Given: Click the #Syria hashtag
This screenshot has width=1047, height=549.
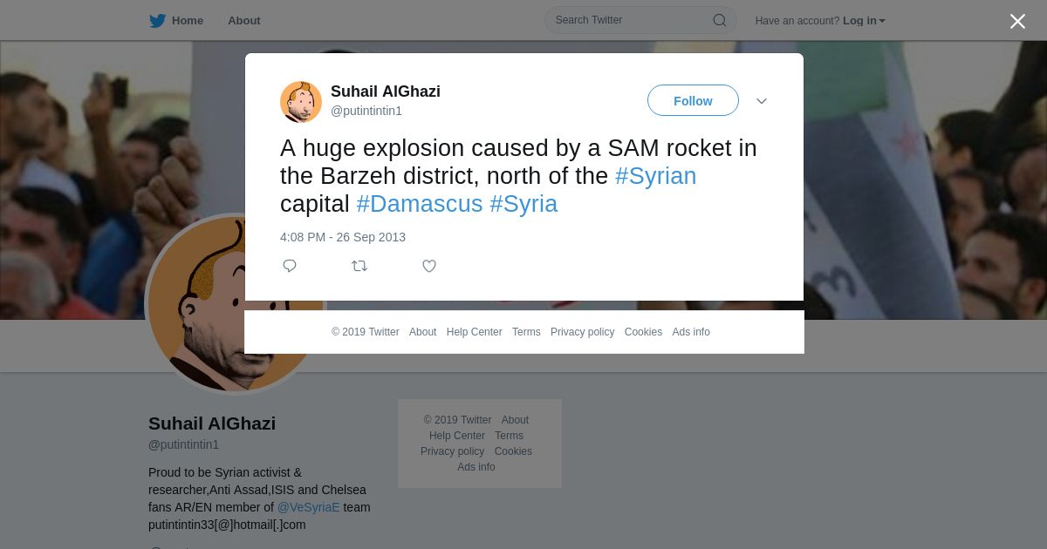Looking at the screenshot, I should point(523,204).
